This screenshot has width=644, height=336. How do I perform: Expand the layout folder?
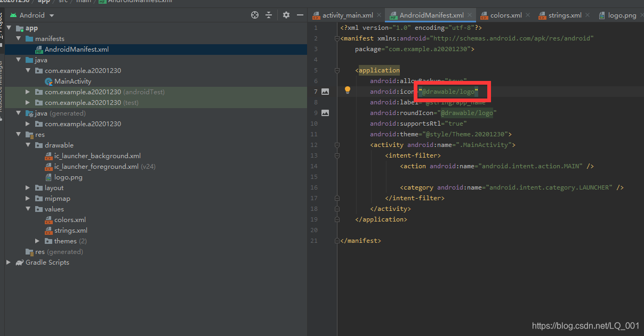[28, 188]
